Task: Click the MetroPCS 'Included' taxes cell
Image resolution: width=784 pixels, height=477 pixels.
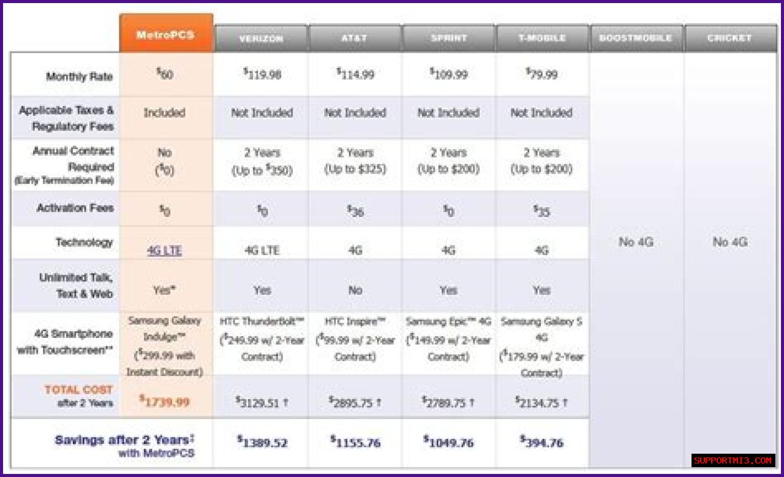Action: coord(164,113)
